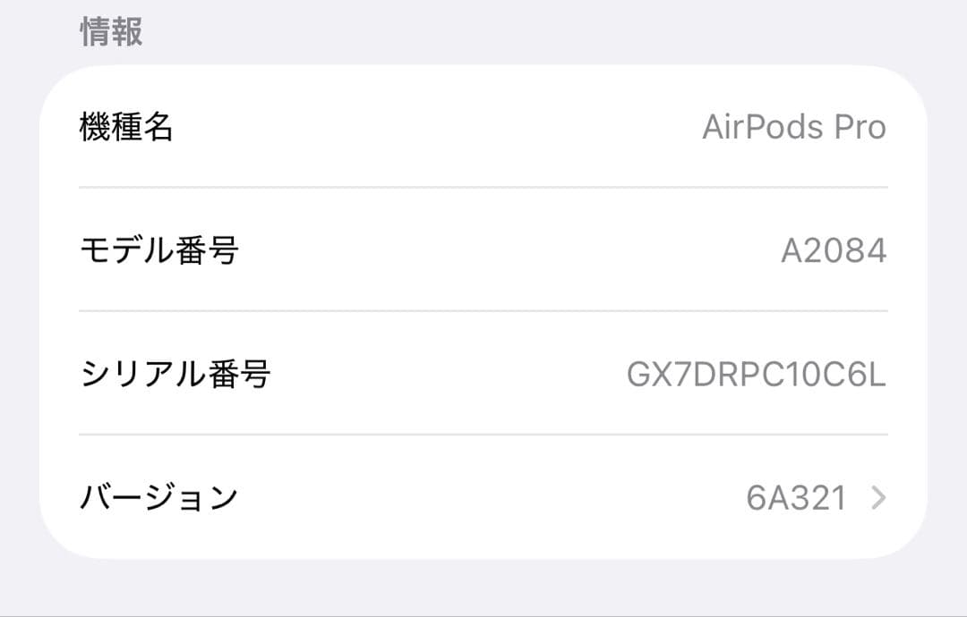
Task: Tap the rounded info card containing device details
Action: coord(483,313)
